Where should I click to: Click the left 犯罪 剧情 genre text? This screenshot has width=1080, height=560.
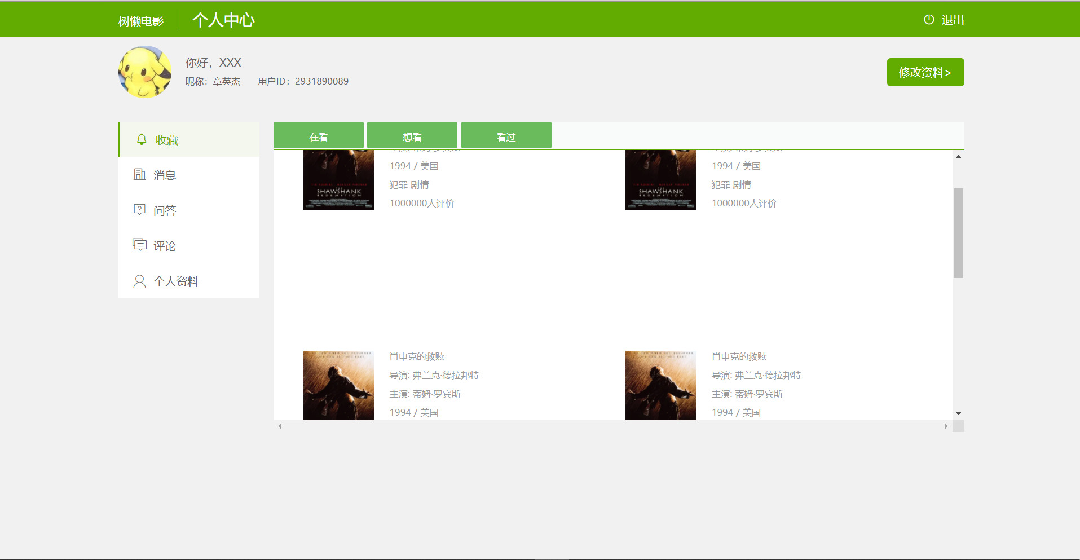(409, 184)
